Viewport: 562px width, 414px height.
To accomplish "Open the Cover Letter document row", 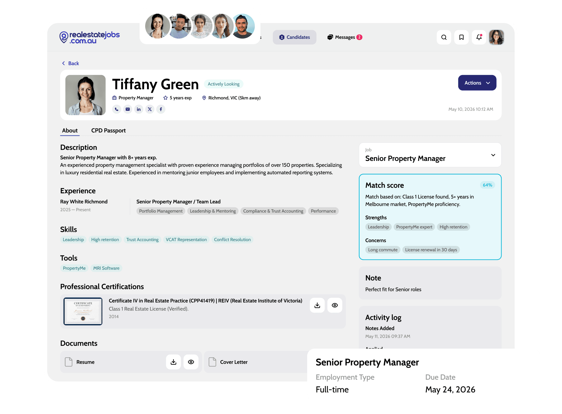I will pyautogui.click(x=256, y=362).
